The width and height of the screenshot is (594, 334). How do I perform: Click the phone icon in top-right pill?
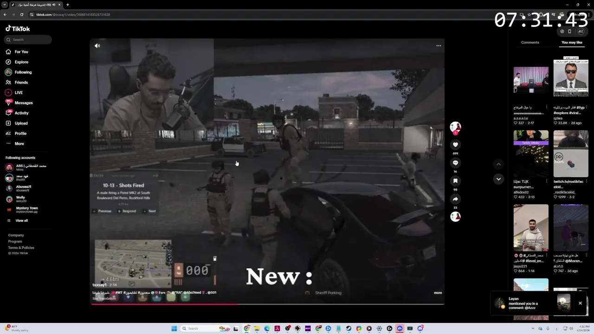569,31
